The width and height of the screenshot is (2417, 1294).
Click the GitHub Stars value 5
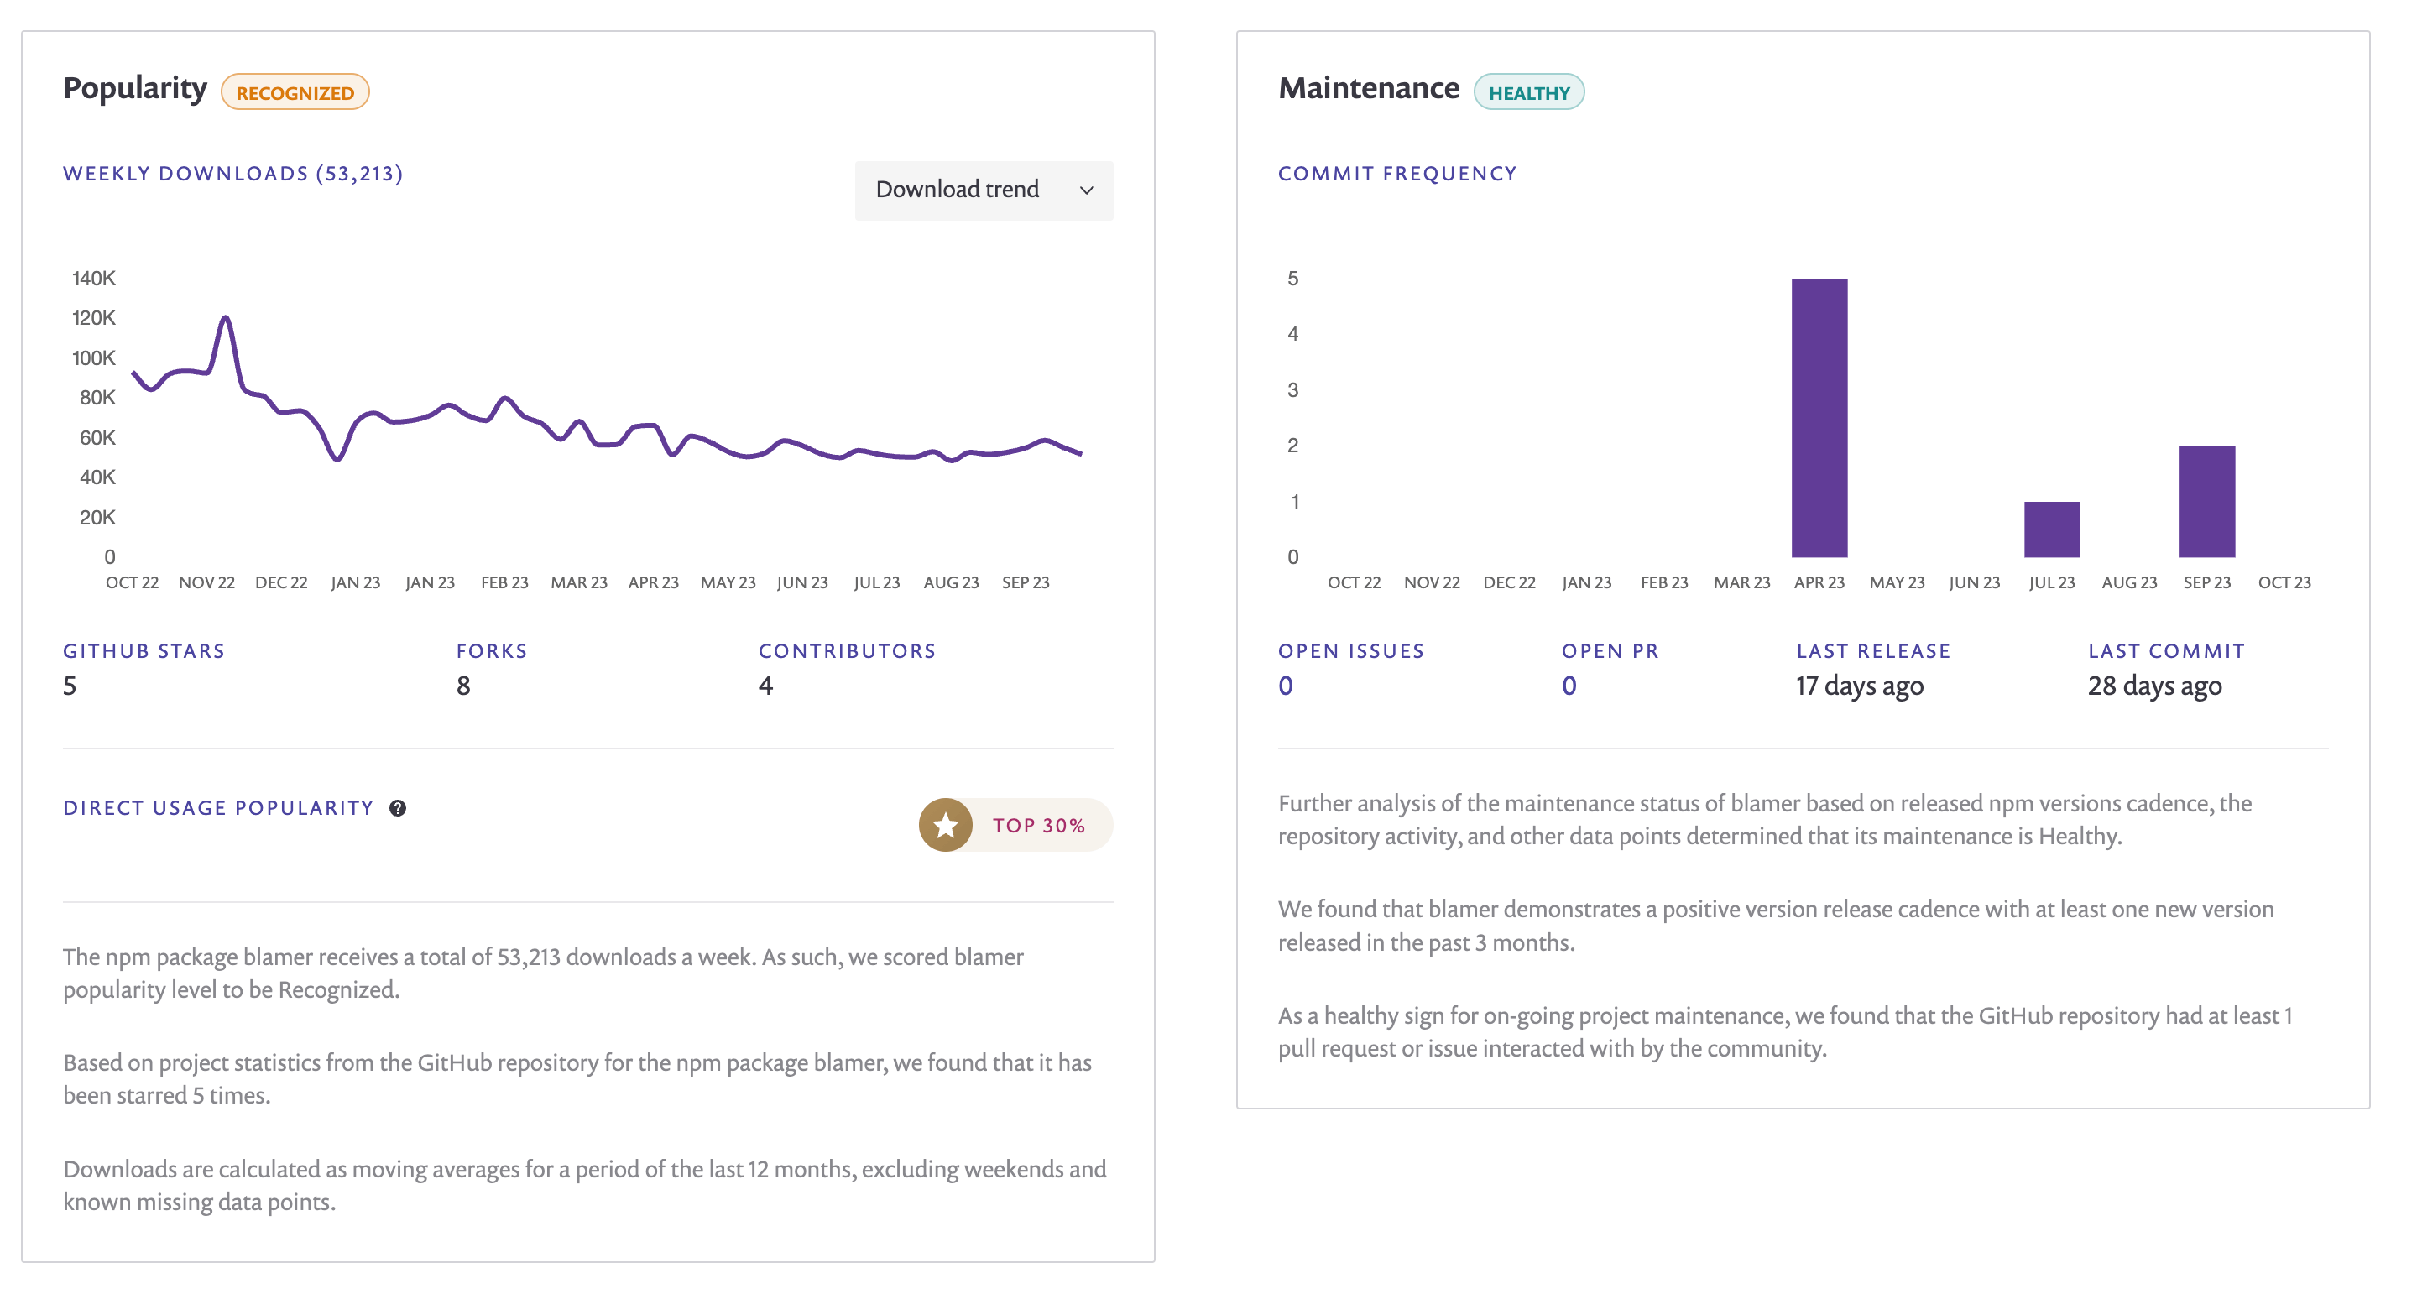click(x=70, y=686)
